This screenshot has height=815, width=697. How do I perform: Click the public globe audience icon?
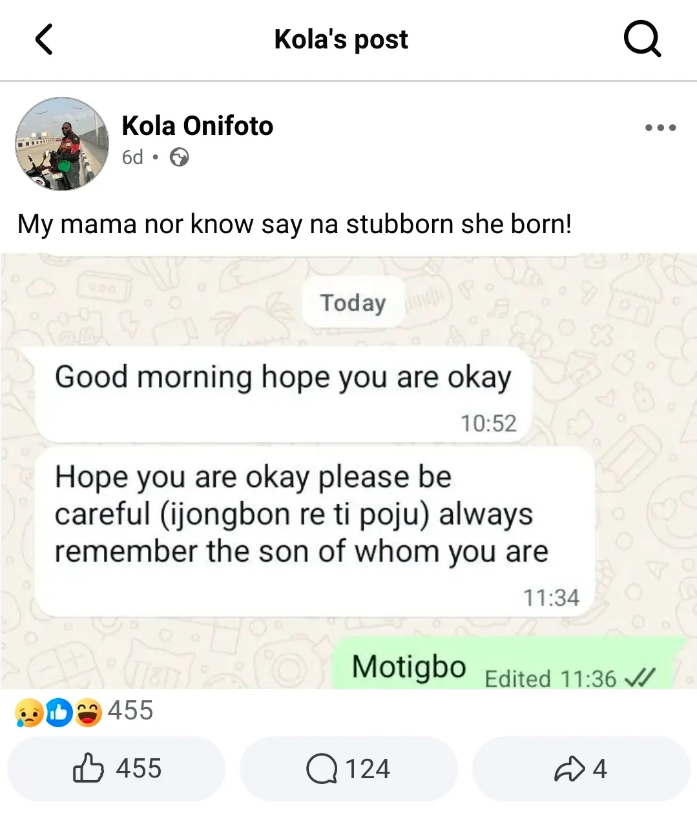coord(179,158)
